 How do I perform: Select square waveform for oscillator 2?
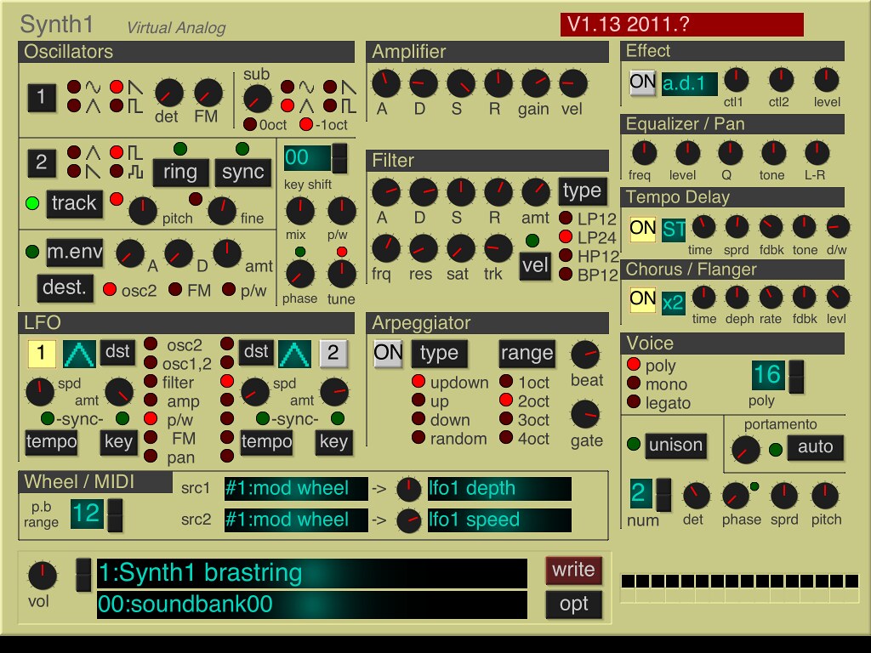(x=116, y=152)
